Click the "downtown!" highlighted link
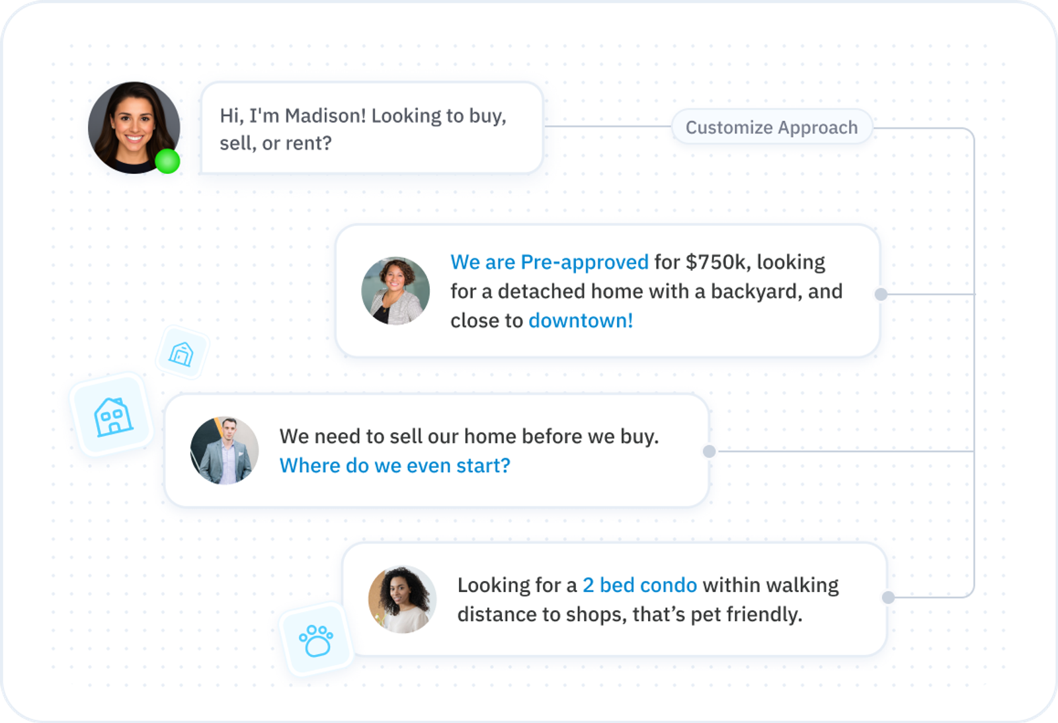 pos(581,321)
